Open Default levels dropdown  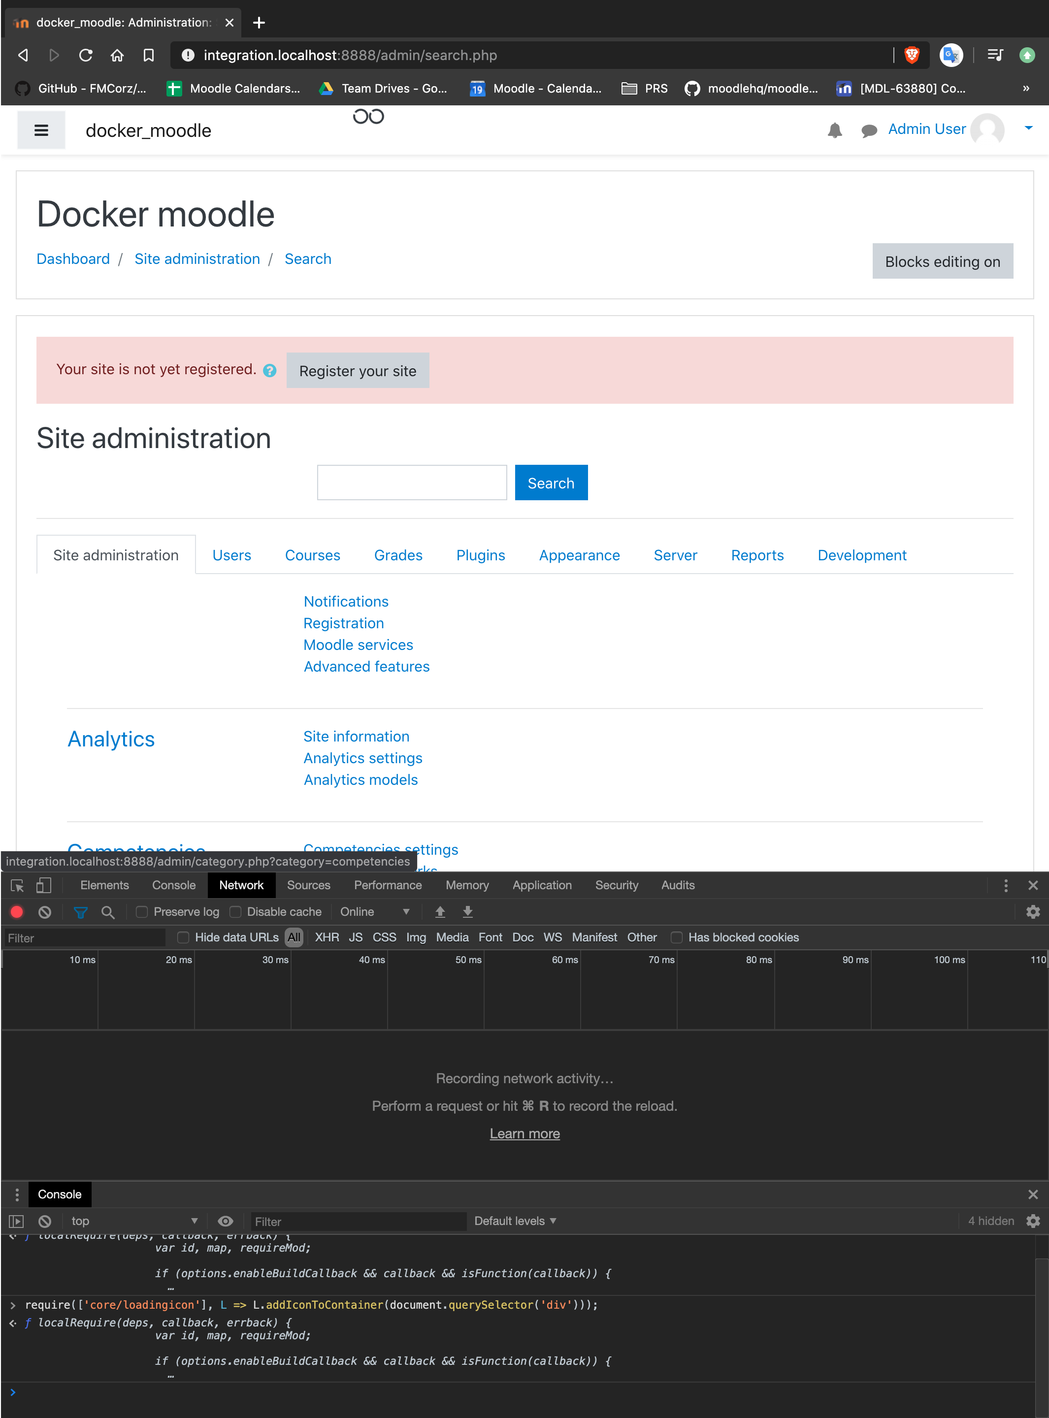click(515, 1221)
